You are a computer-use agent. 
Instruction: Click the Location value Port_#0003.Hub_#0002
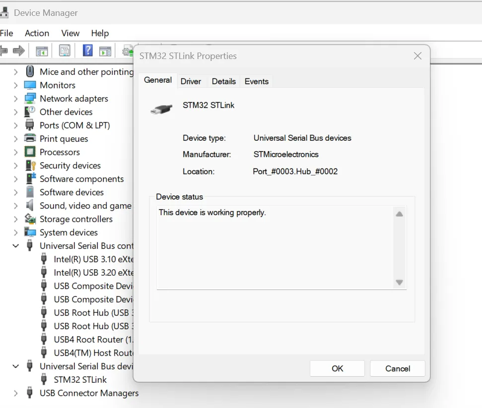295,172
